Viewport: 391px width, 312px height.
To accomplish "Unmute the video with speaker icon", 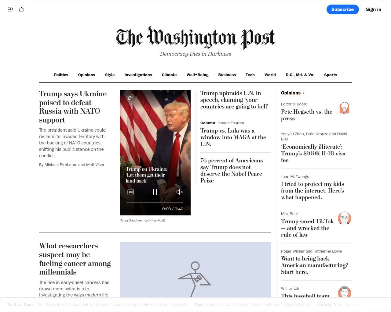I will 180,192.
